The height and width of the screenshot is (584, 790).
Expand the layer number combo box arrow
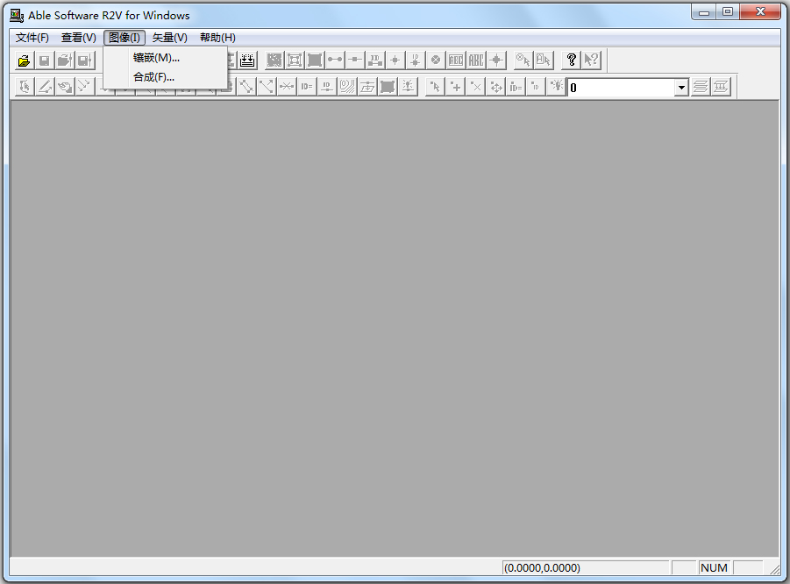(681, 88)
